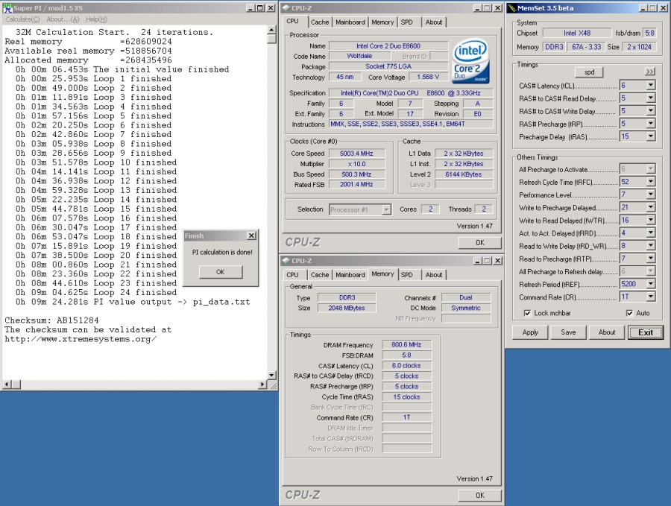Screen dimensions: 671x506
Task: Click Super PI vertical scrollbar down arrow
Action: 271,376
